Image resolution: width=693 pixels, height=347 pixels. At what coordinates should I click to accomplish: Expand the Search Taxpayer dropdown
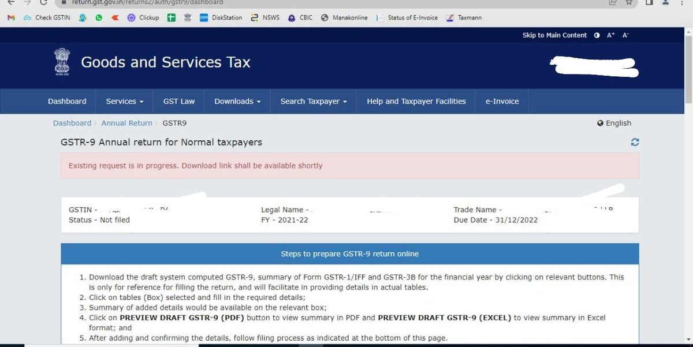(314, 101)
